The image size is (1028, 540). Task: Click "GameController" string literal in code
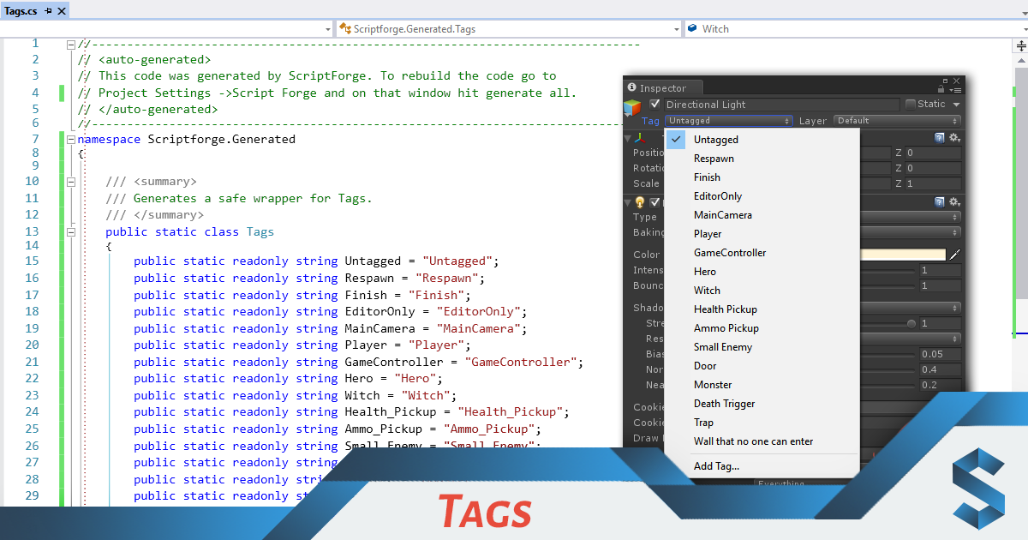[520, 362]
